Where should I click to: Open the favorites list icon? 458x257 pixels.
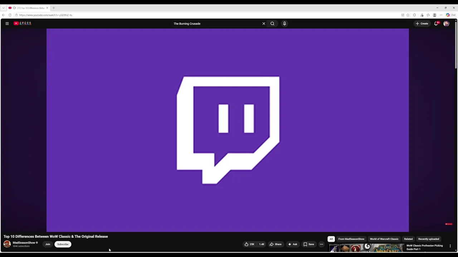(428, 15)
